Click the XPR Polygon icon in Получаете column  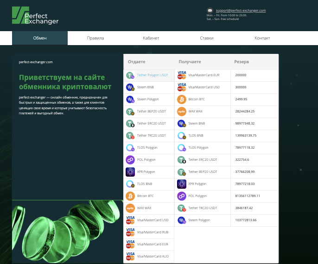tap(182, 184)
